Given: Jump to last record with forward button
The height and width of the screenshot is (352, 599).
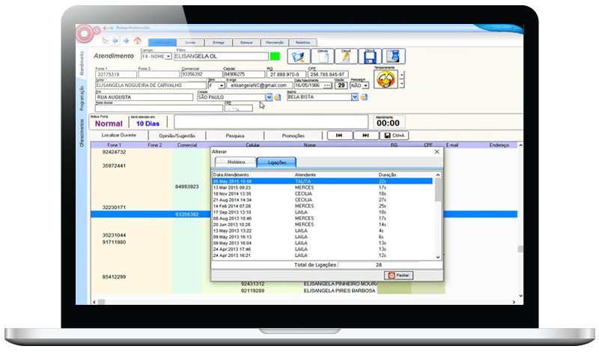Looking at the screenshot, I should pos(365,136).
